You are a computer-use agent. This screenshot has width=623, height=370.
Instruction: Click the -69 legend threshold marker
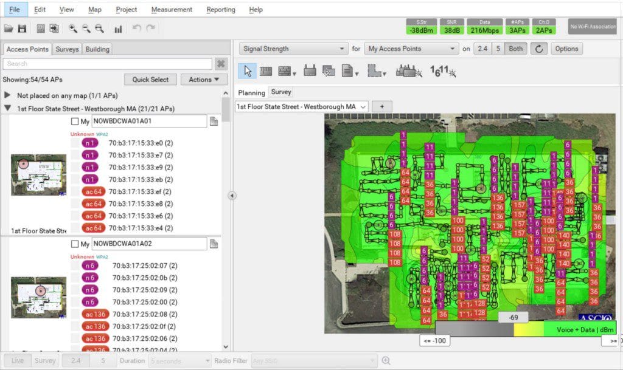pyautogui.click(x=513, y=317)
